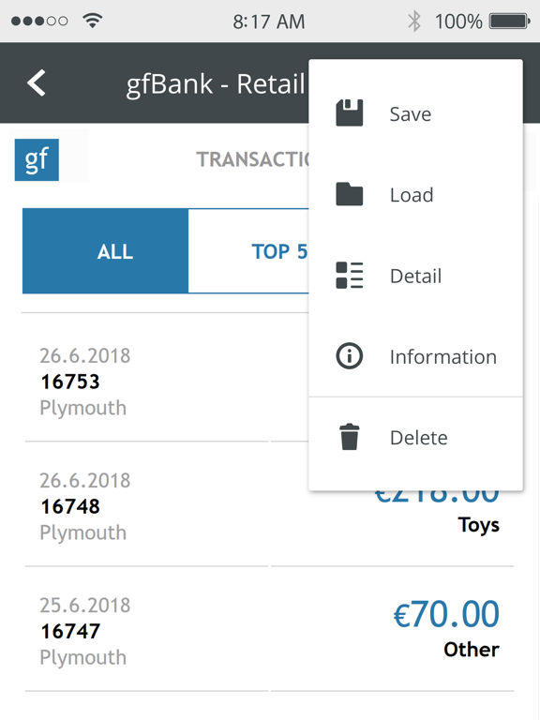Click the Detail list icon
The height and width of the screenshot is (720, 540).
click(x=350, y=276)
